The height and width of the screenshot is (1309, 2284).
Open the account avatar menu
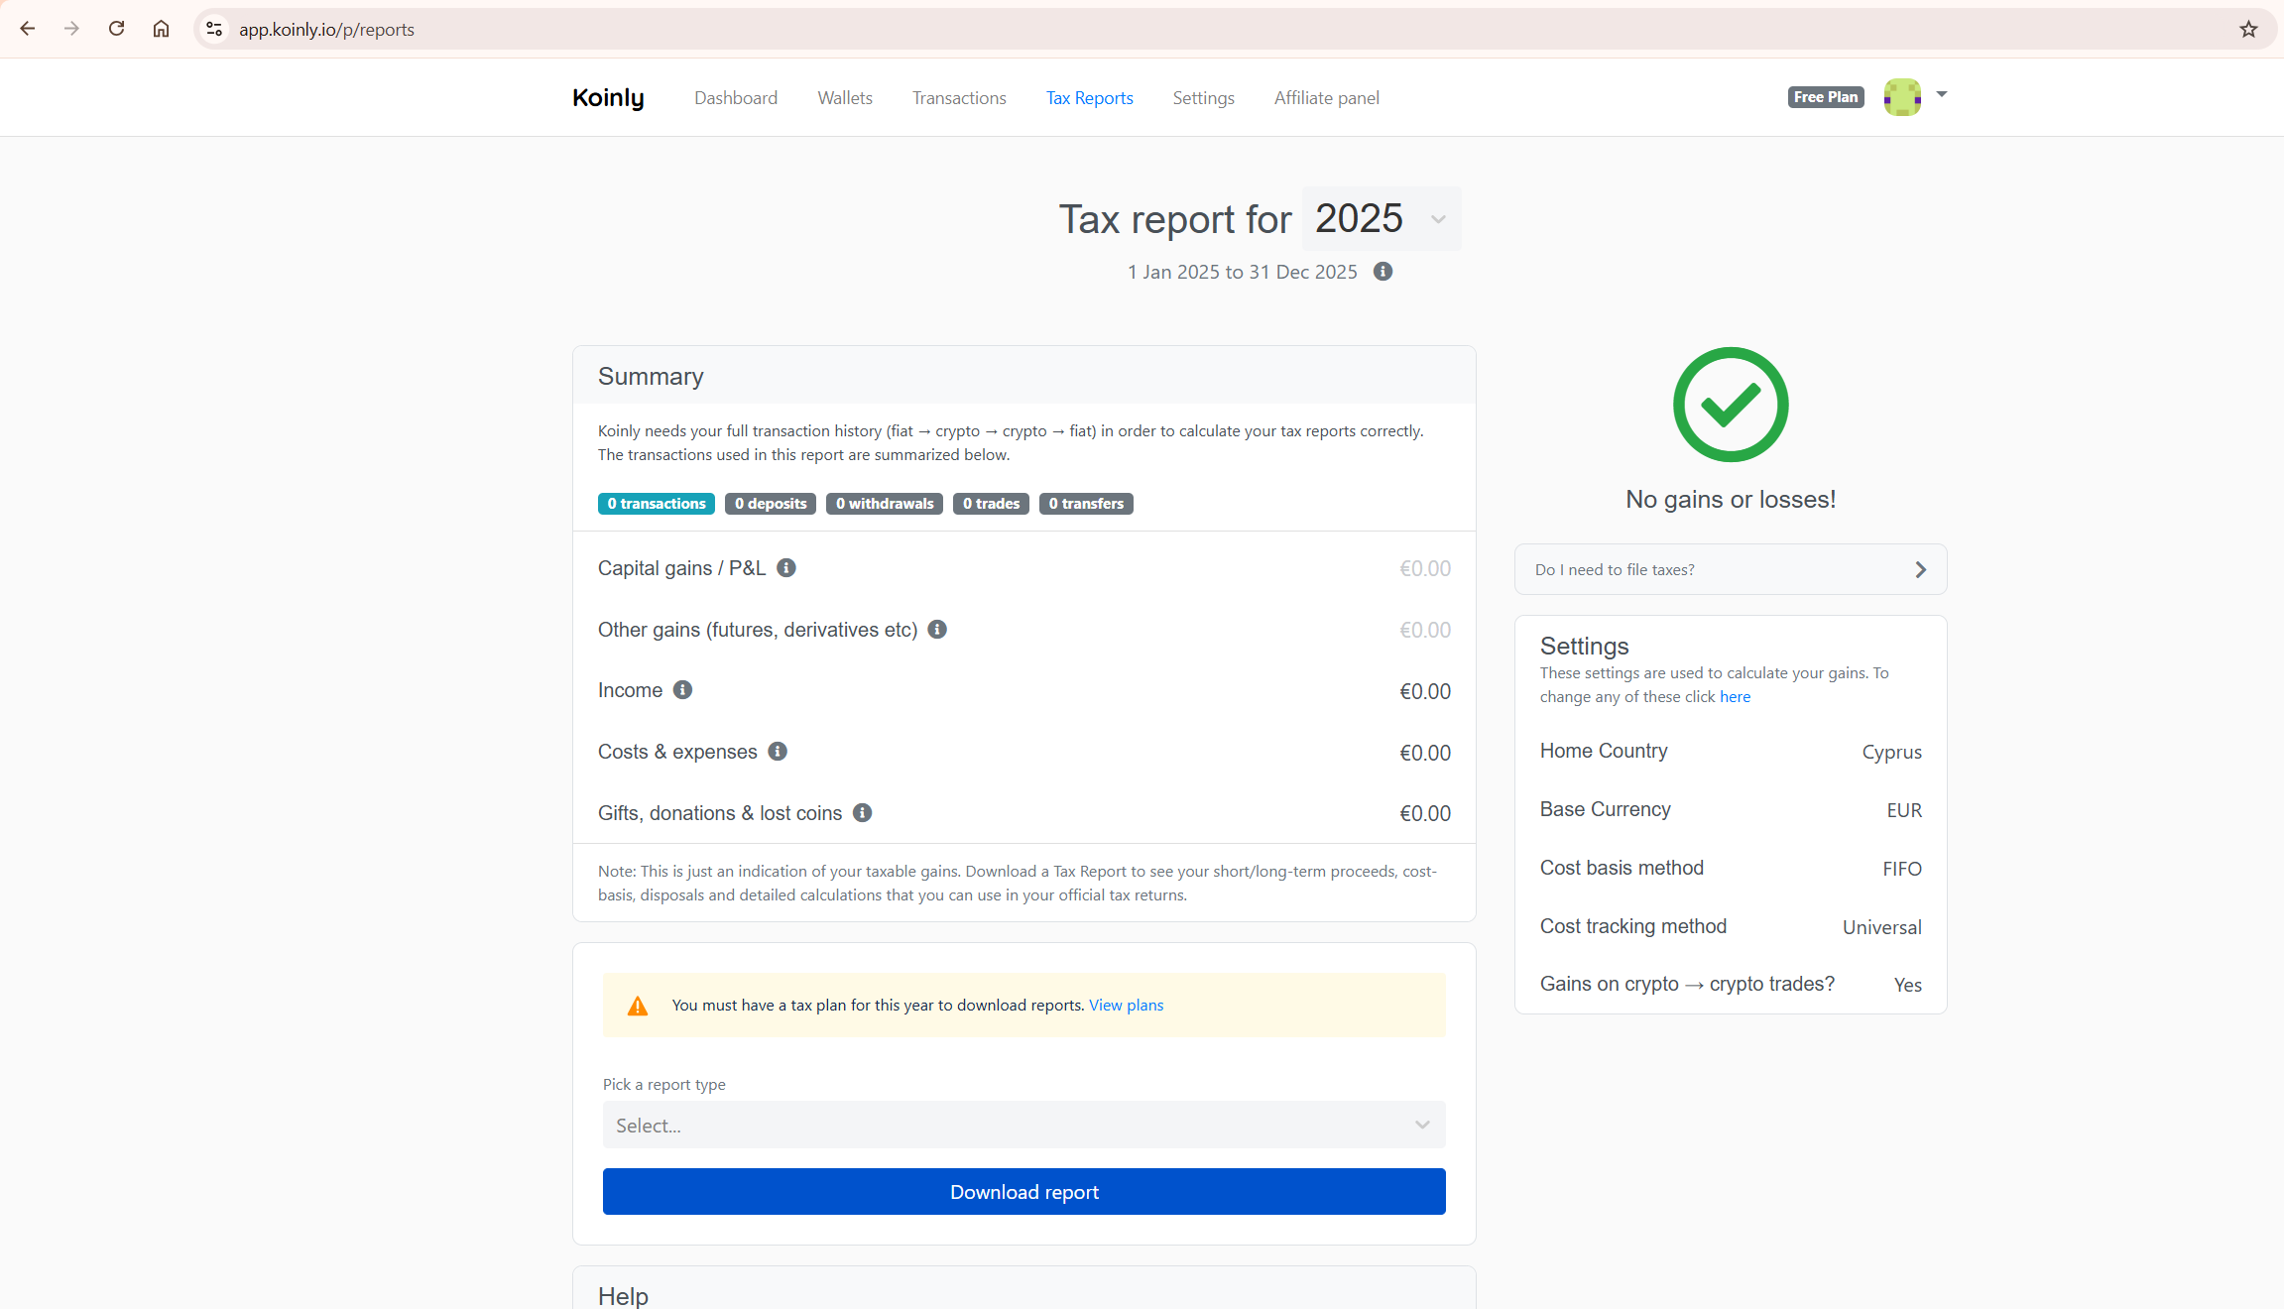click(1902, 97)
